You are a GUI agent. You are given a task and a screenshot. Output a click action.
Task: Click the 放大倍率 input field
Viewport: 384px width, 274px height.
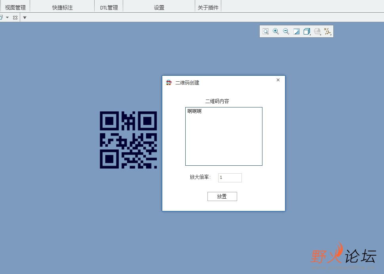pos(230,178)
